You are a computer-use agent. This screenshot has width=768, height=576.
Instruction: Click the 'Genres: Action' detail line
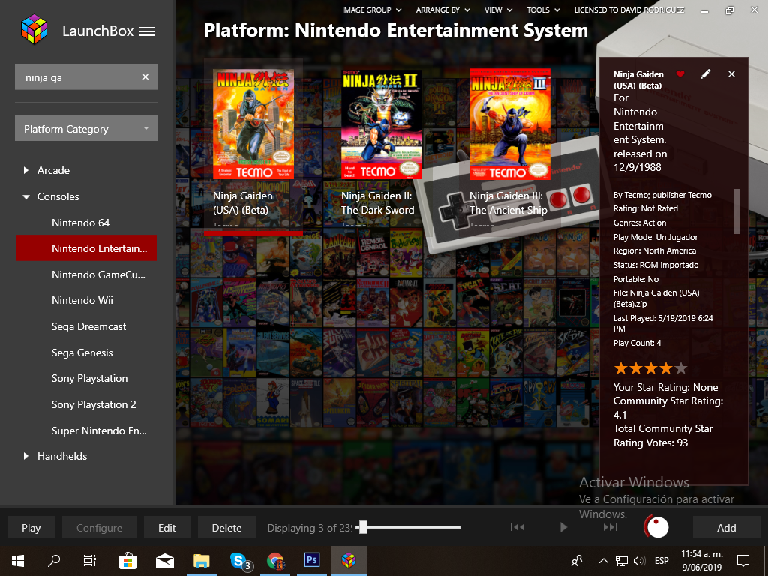(x=640, y=223)
